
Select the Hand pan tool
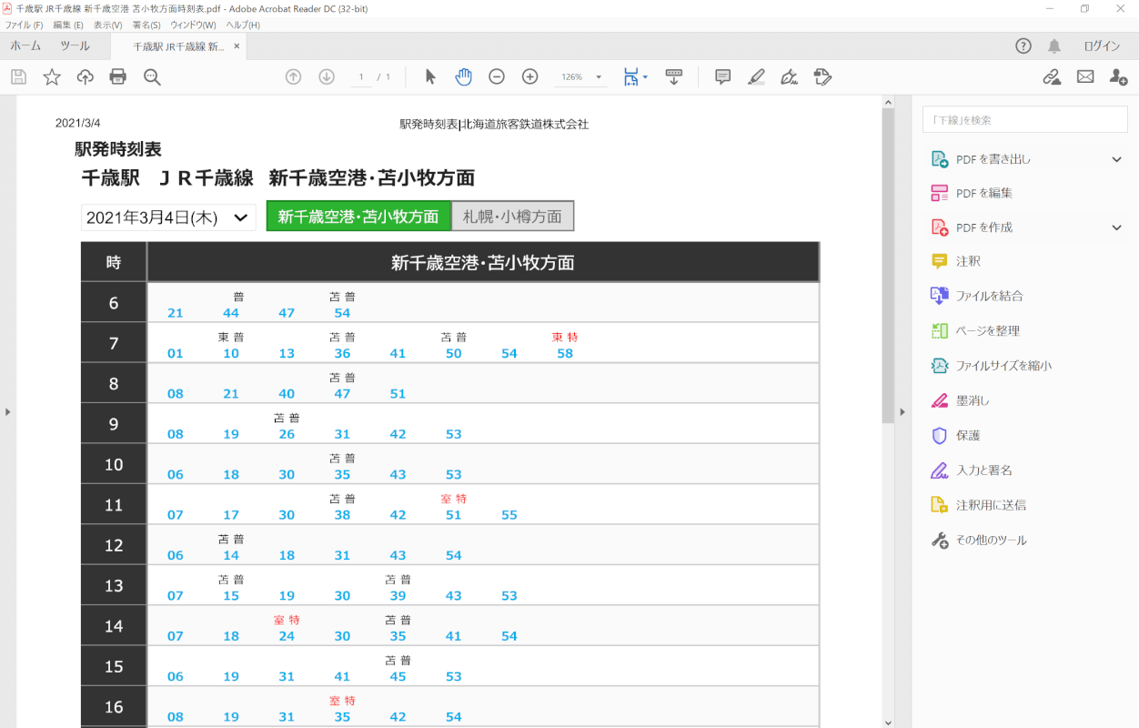pos(464,77)
